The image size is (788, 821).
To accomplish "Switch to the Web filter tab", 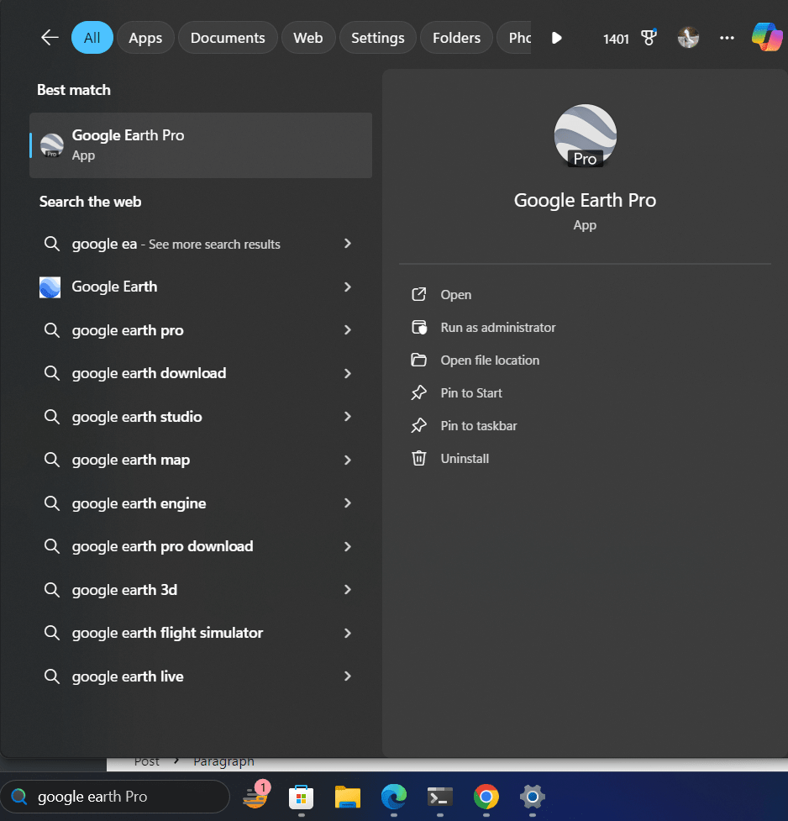I will (308, 38).
